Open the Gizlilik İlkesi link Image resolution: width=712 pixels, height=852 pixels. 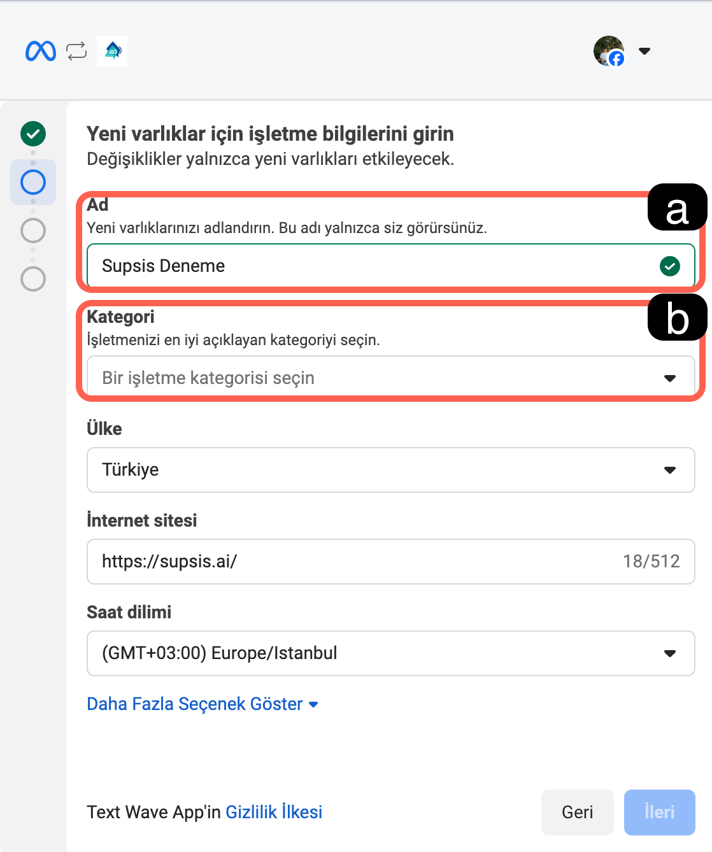[274, 813]
